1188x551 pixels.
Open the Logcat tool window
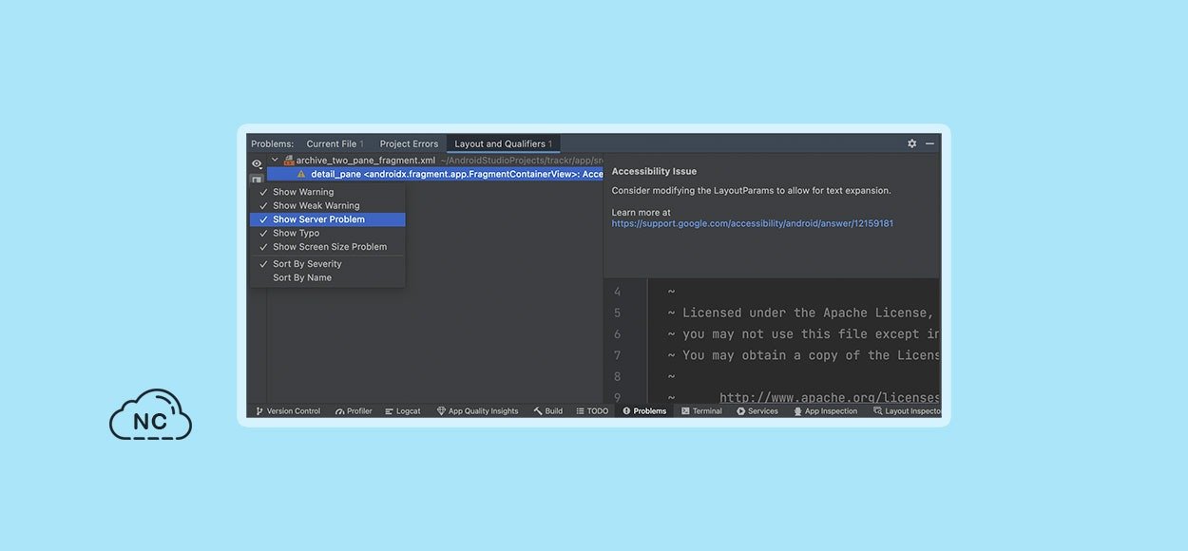pyautogui.click(x=403, y=411)
